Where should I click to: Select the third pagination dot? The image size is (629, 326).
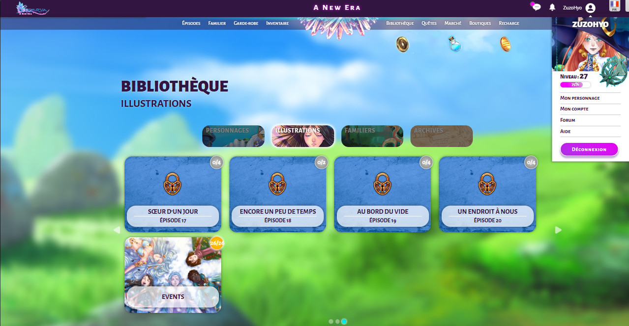click(x=344, y=322)
